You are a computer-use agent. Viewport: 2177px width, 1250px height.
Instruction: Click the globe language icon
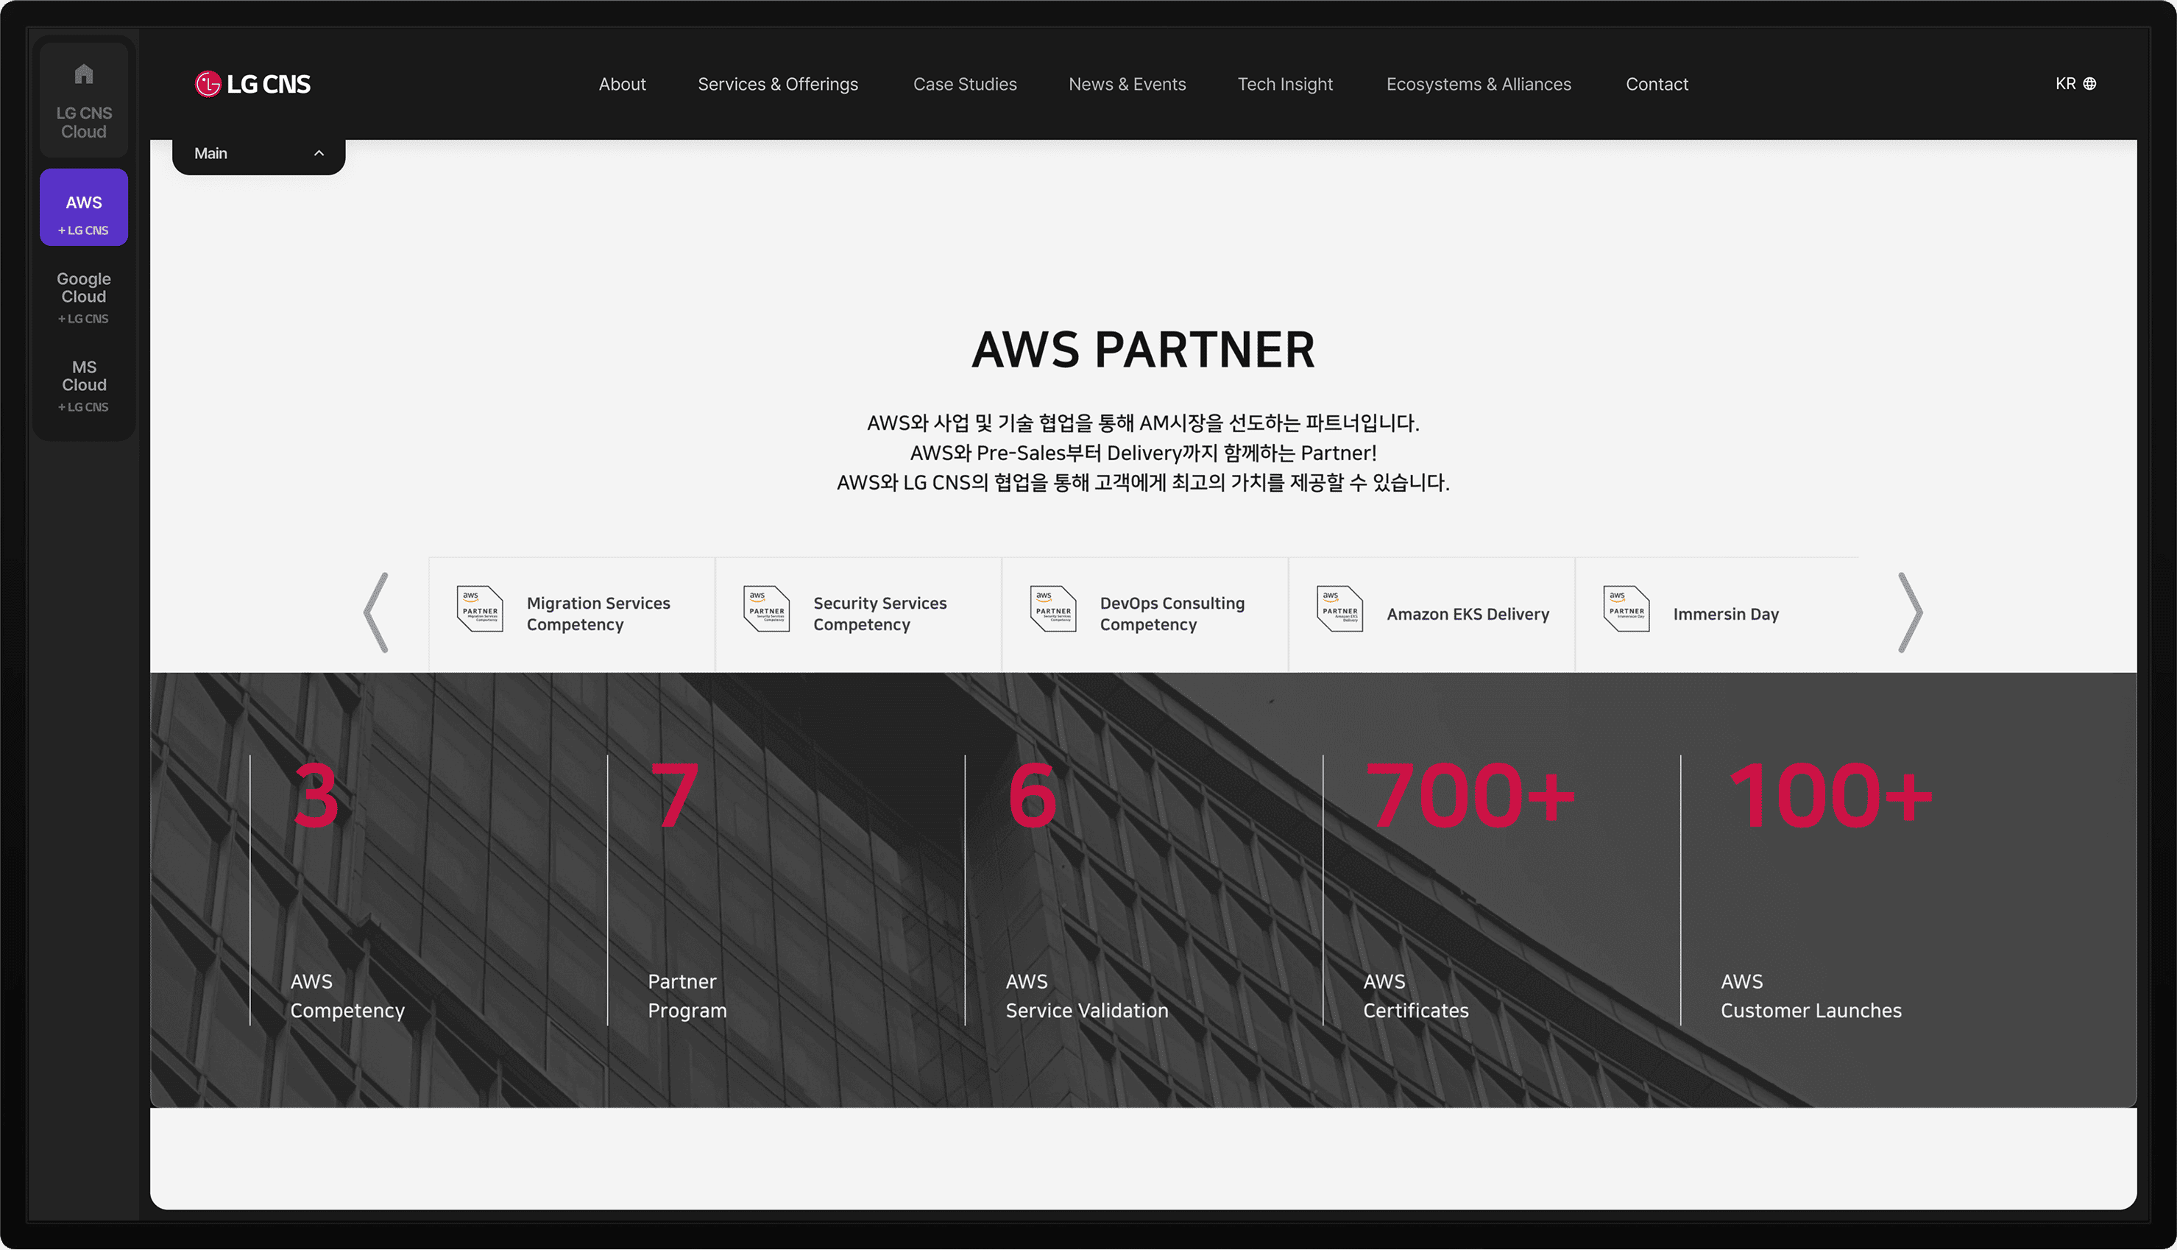coord(2089,84)
